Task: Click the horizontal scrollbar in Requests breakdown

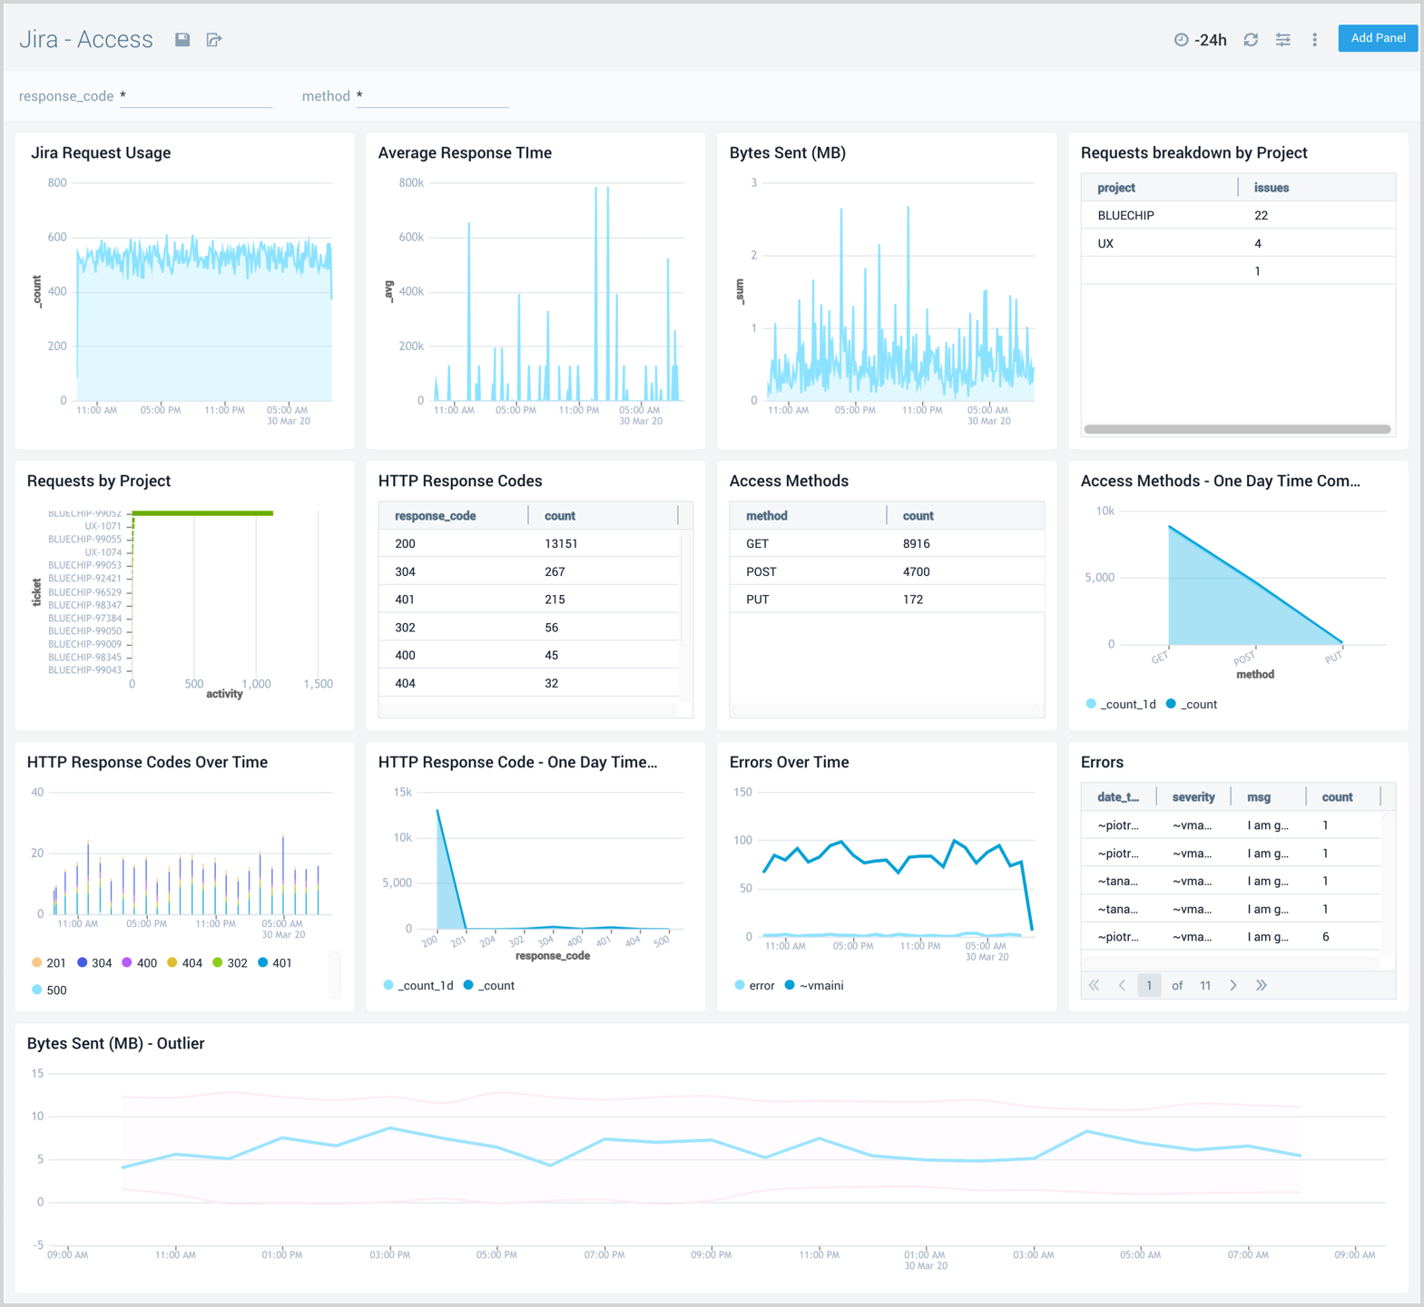Action: point(1236,429)
